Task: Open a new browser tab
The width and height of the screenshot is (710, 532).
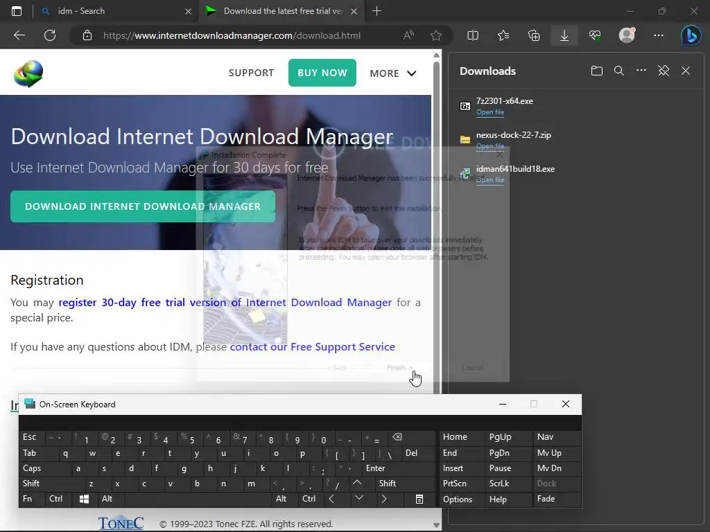Action: (x=376, y=11)
